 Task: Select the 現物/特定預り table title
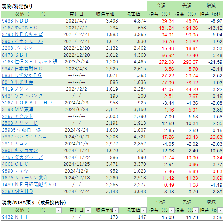[x=17, y=6]
